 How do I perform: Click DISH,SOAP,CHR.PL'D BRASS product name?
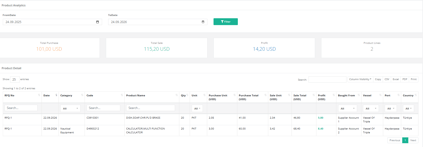click(143, 118)
